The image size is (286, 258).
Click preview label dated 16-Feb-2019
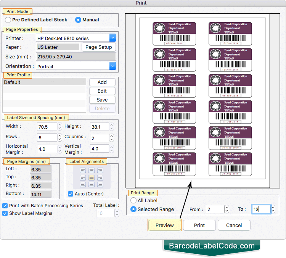click(x=174, y=86)
